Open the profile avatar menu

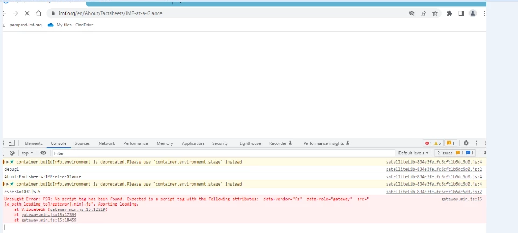point(473,13)
